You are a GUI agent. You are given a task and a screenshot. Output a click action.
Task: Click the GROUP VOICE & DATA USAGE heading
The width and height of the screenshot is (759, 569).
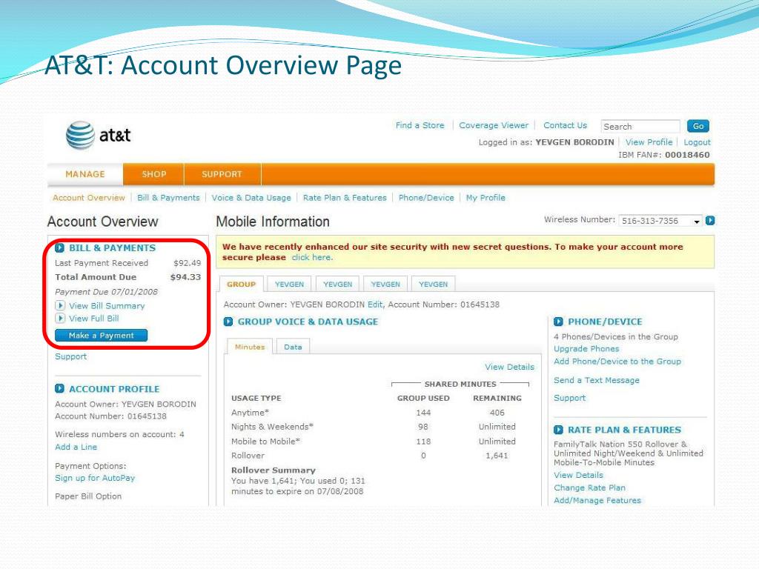tap(308, 322)
